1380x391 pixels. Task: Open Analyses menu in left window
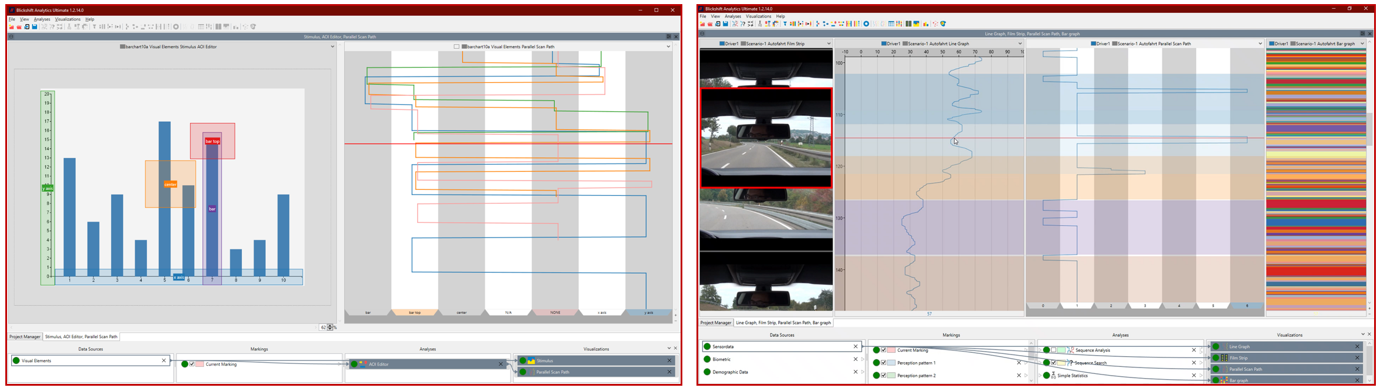coord(42,19)
